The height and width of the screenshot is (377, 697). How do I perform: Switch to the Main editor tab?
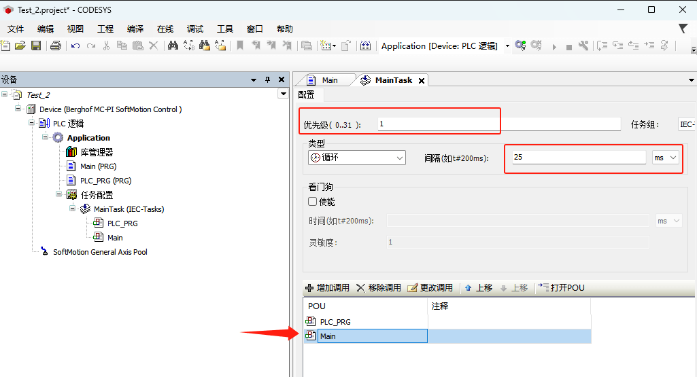(x=329, y=80)
